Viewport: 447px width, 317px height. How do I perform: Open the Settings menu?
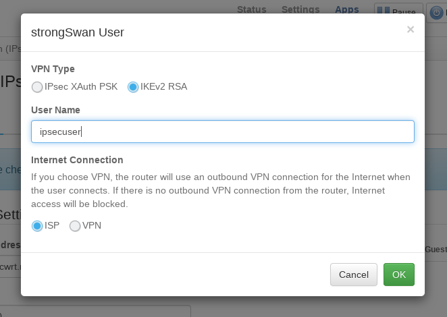click(x=300, y=9)
